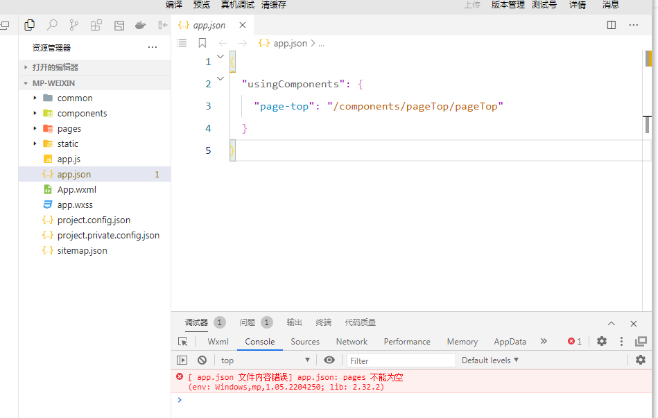Open project.config.json in the file tree

click(x=94, y=220)
